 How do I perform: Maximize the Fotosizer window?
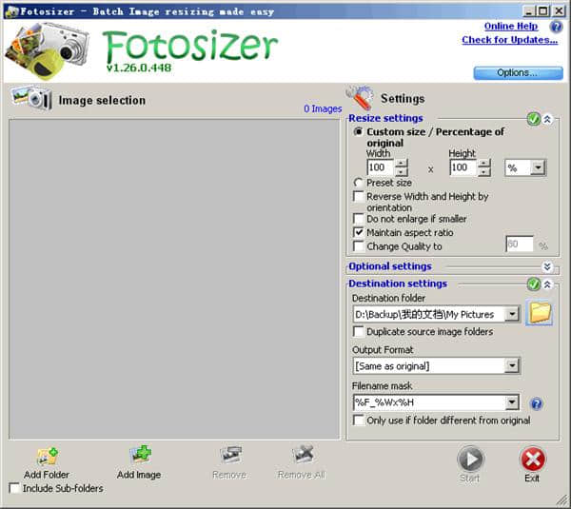point(543,11)
